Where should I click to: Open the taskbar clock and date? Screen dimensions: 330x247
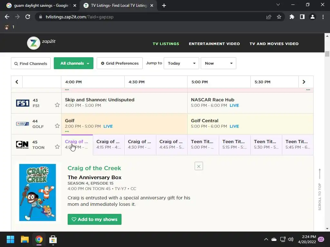point(307,239)
